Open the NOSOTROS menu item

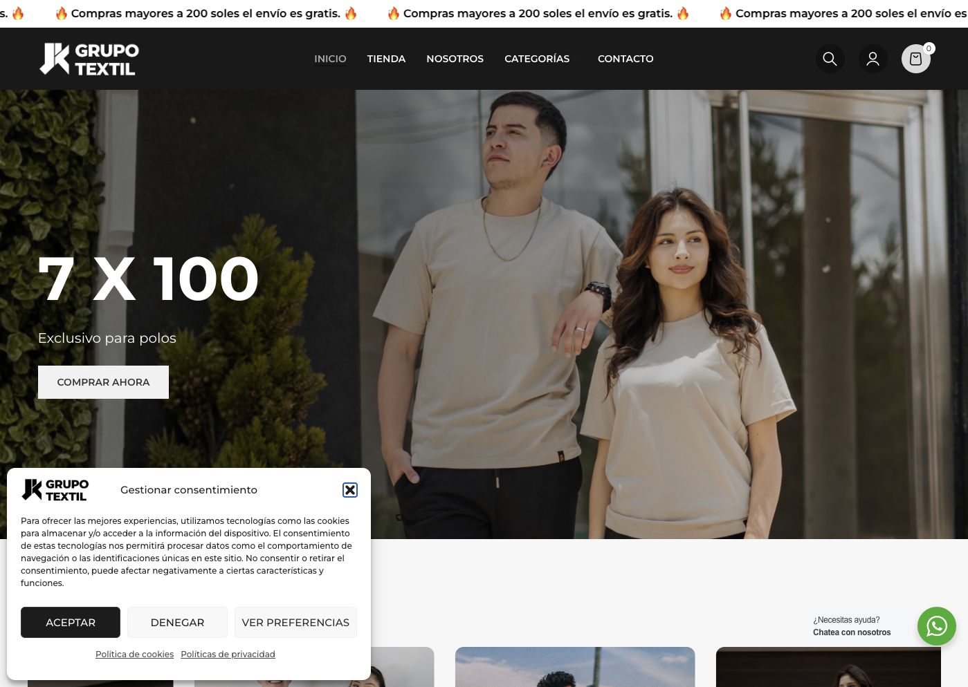click(455, 59)
